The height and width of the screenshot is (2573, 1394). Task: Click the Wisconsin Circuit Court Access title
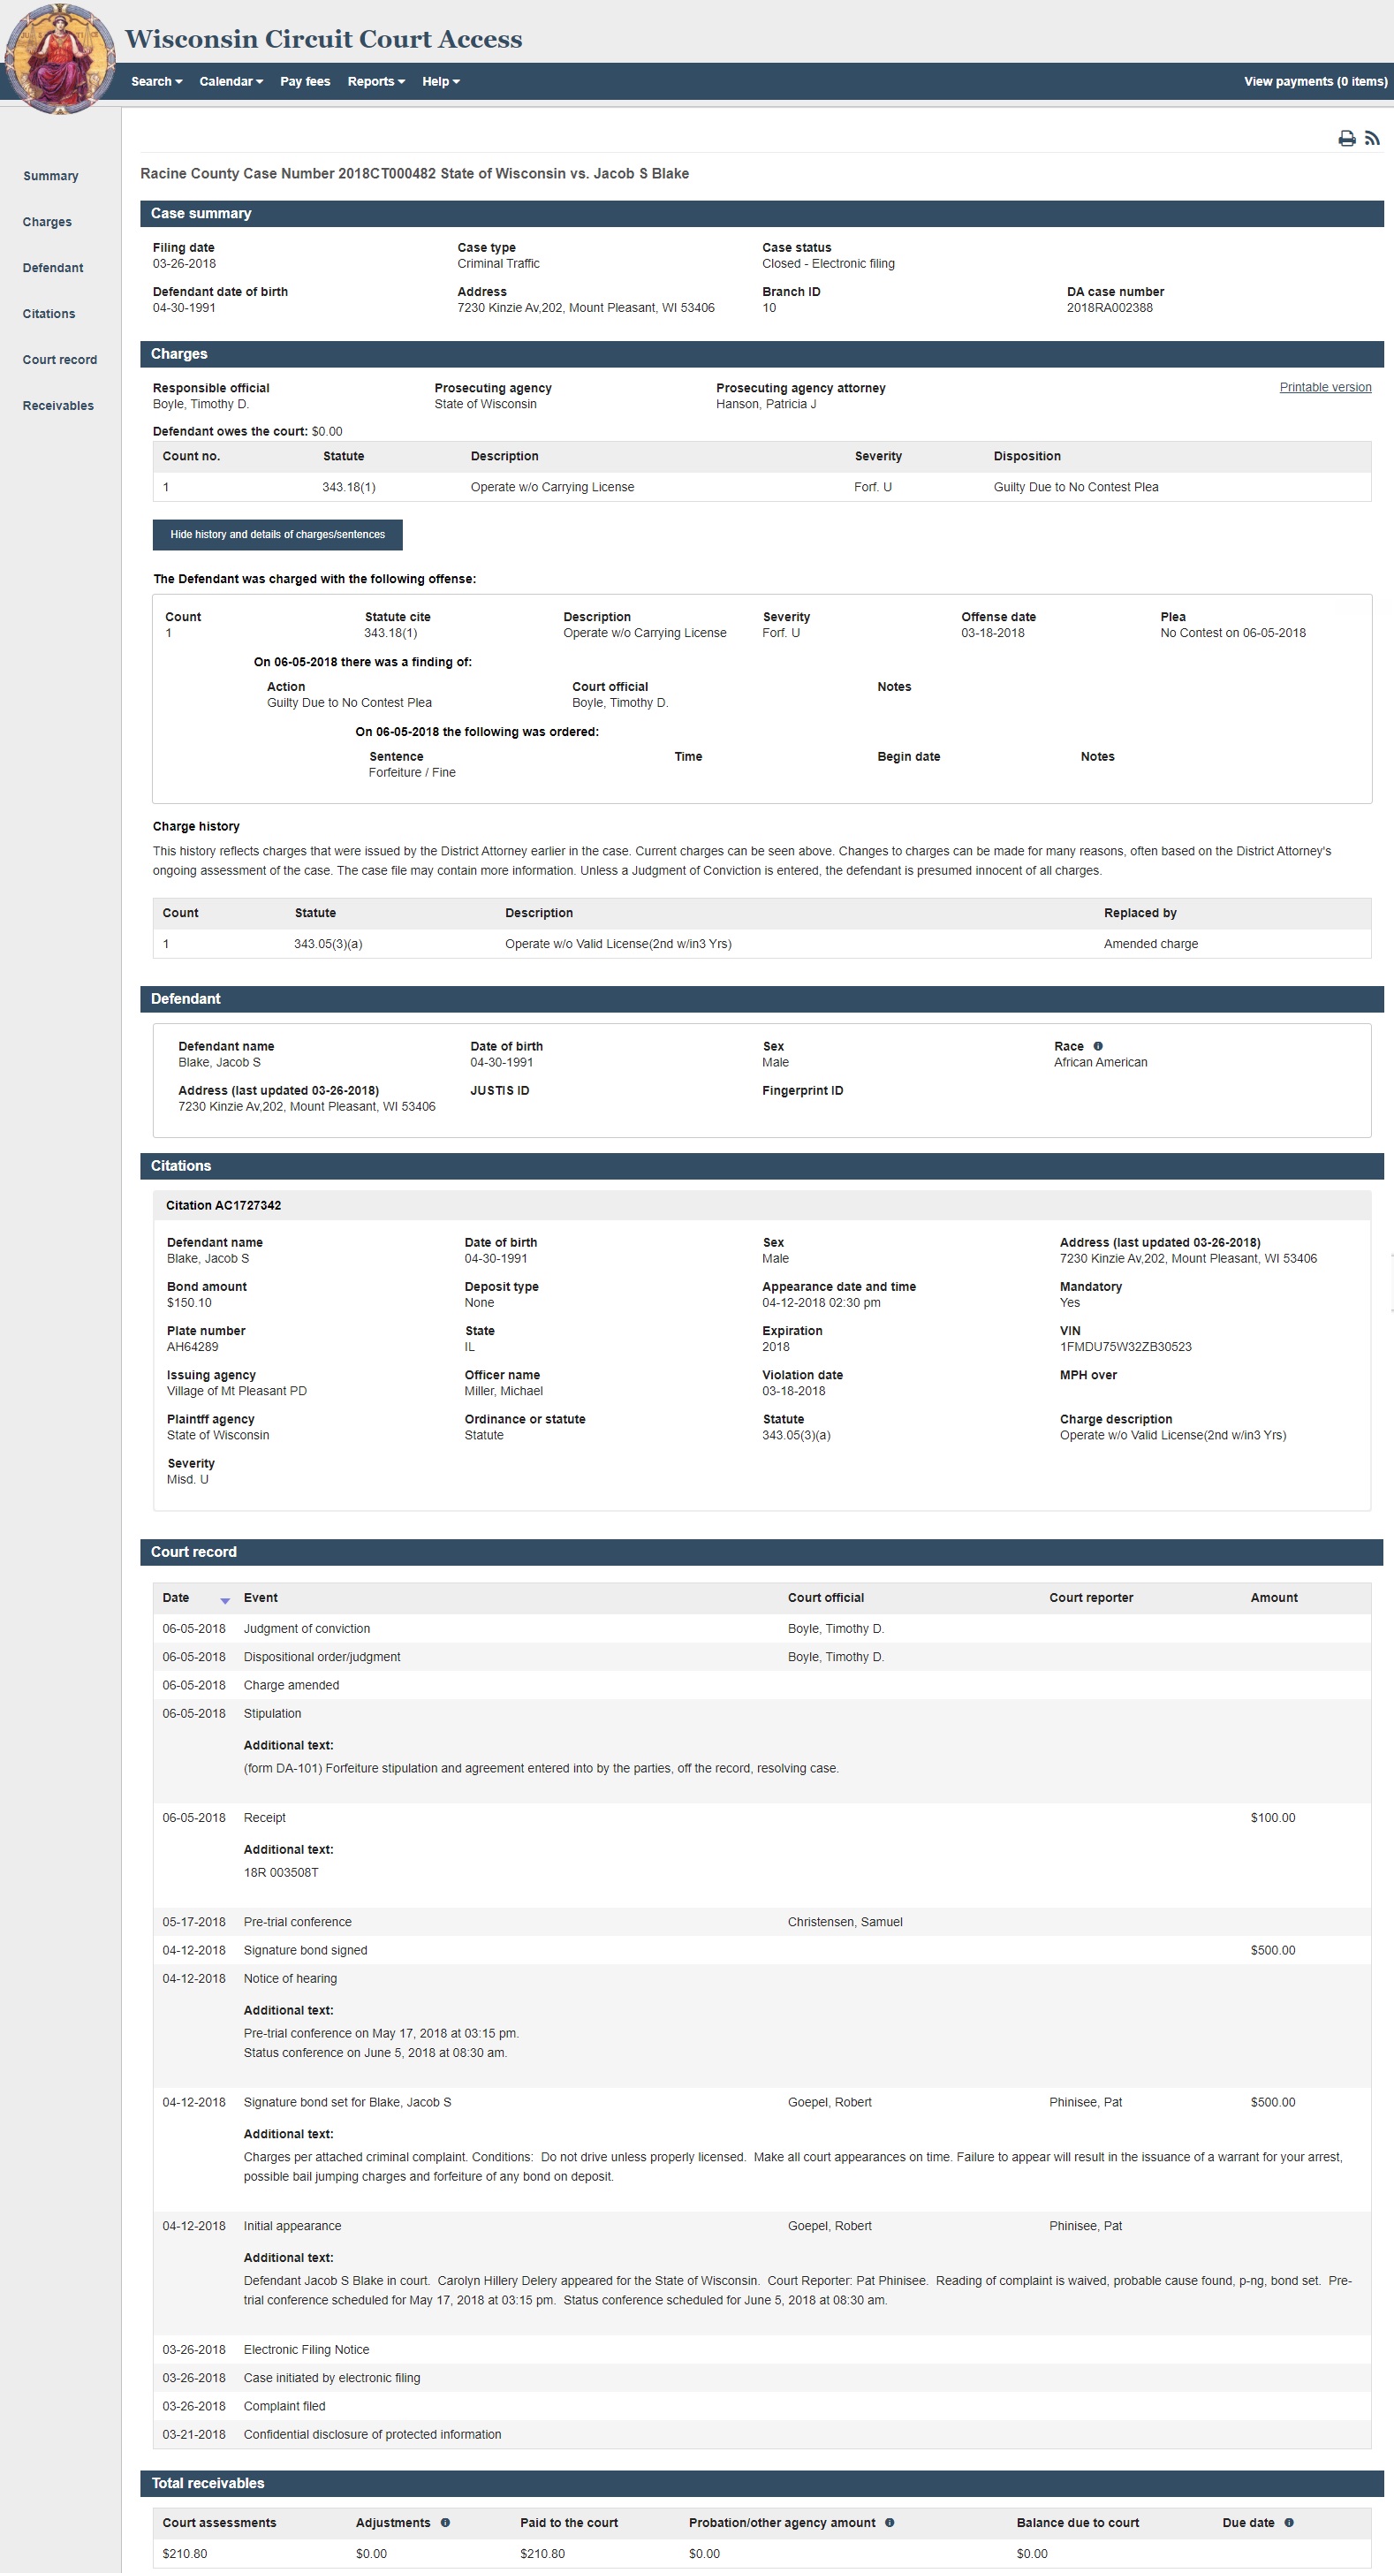[323, 39]
